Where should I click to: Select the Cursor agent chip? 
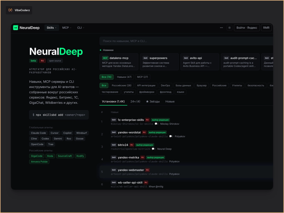[55, 133]
